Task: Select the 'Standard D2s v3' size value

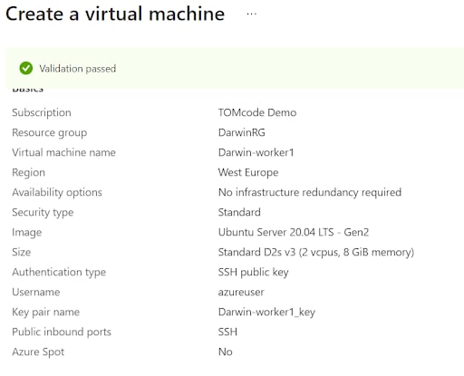Action: (316, 252)
